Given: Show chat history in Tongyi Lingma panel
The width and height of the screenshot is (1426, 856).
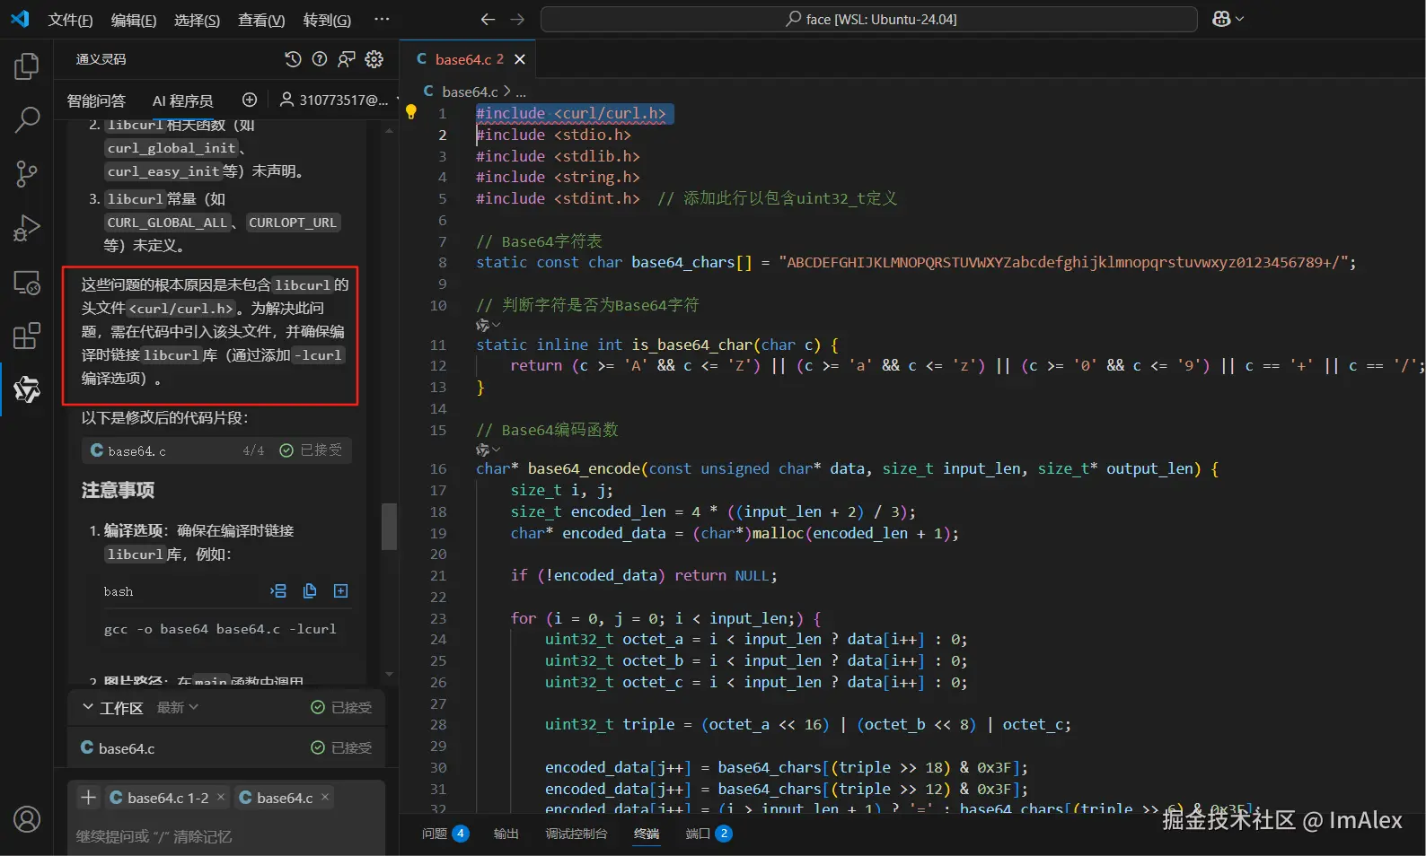Looking at the screenshot, I should pyautogui.click(x=293, y=59).
